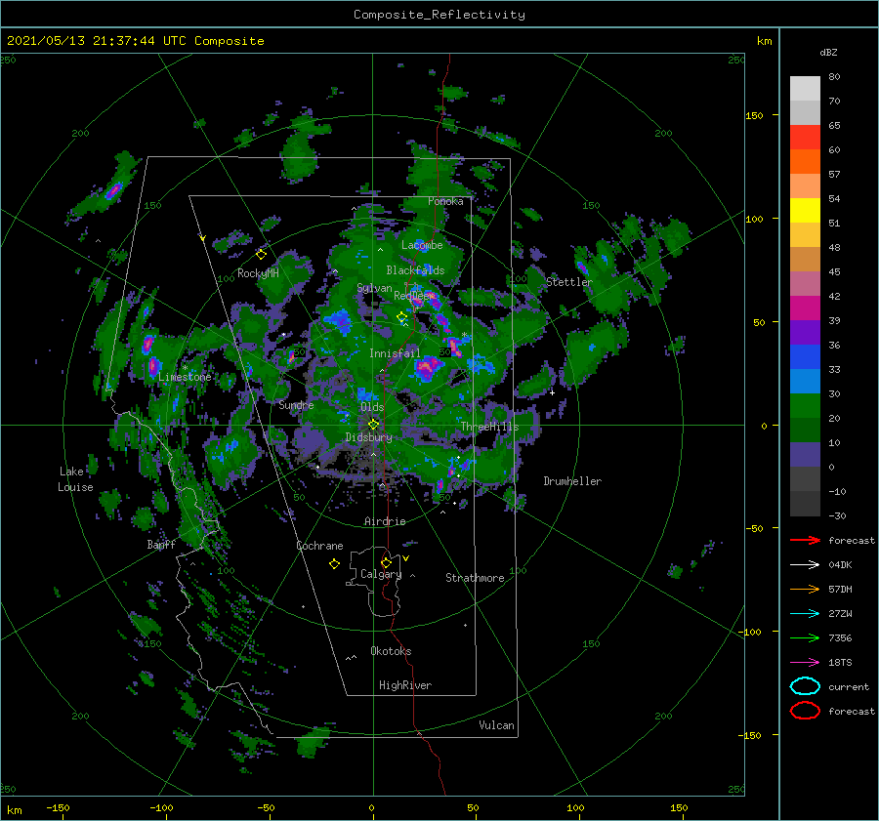Viewport: 879px width, 821px height.
Task: Click the red forecast ellipse in legend
Action: click(805, 711)
